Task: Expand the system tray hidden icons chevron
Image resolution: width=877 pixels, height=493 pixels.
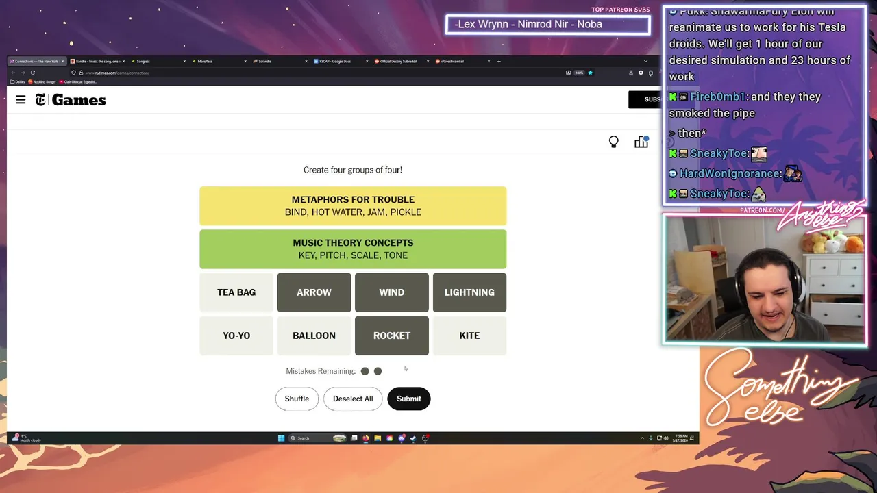Action: point(642,438)
